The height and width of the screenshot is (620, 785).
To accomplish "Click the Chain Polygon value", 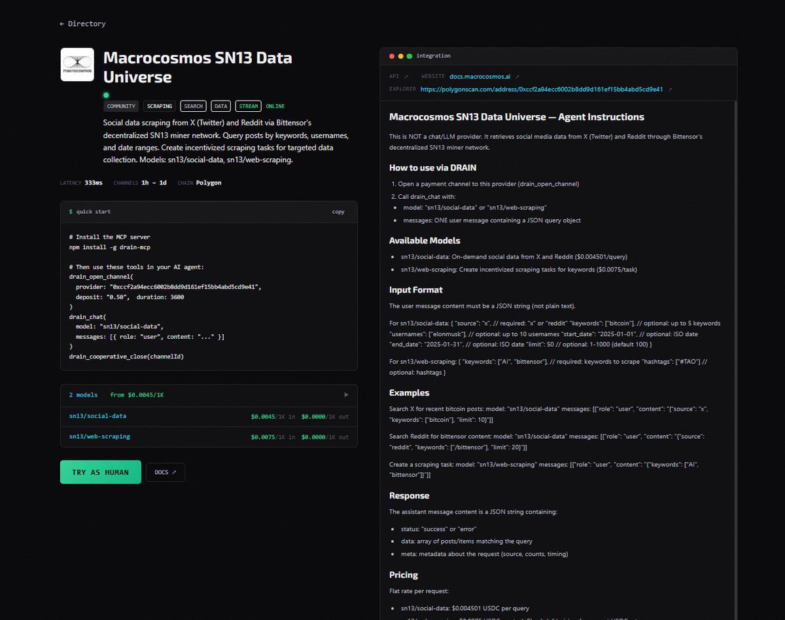I will [209, 183].
